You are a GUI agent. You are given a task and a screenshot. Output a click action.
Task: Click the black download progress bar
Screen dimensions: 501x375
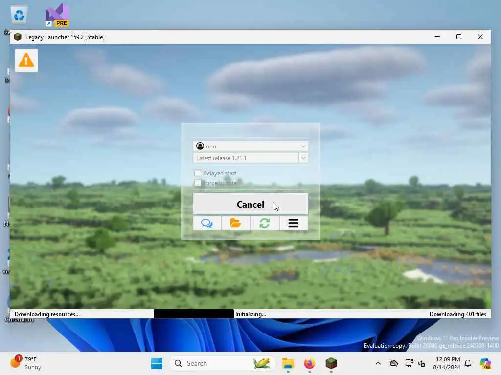point(194,314)
